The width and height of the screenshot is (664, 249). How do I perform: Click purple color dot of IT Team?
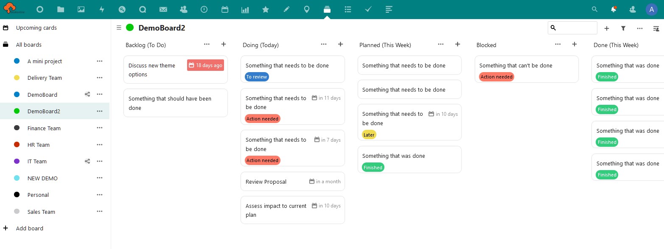tap(17, 161)
